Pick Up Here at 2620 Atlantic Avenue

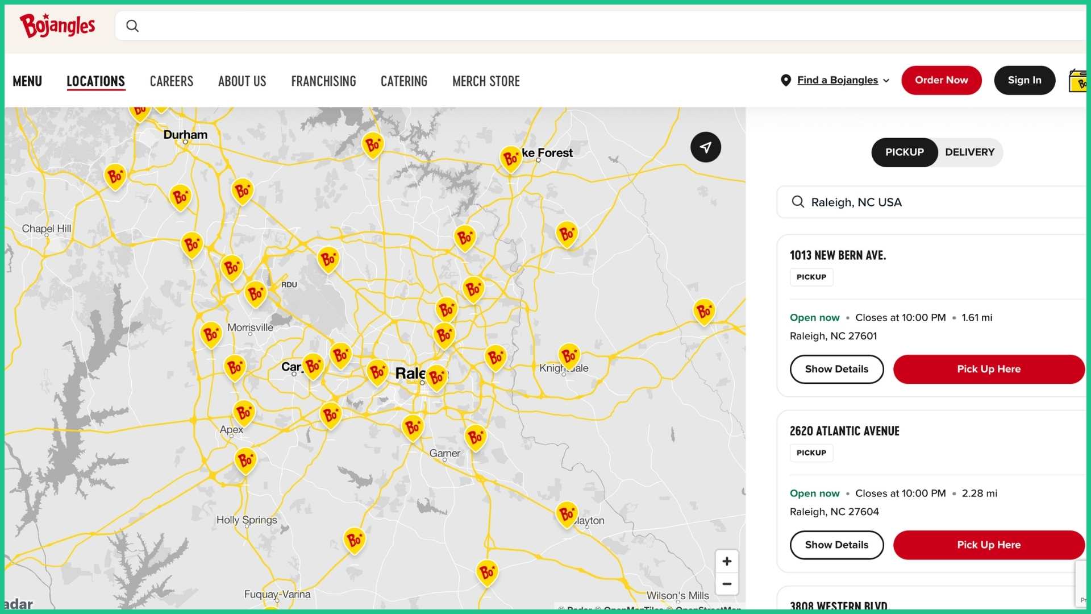(989, 545)
